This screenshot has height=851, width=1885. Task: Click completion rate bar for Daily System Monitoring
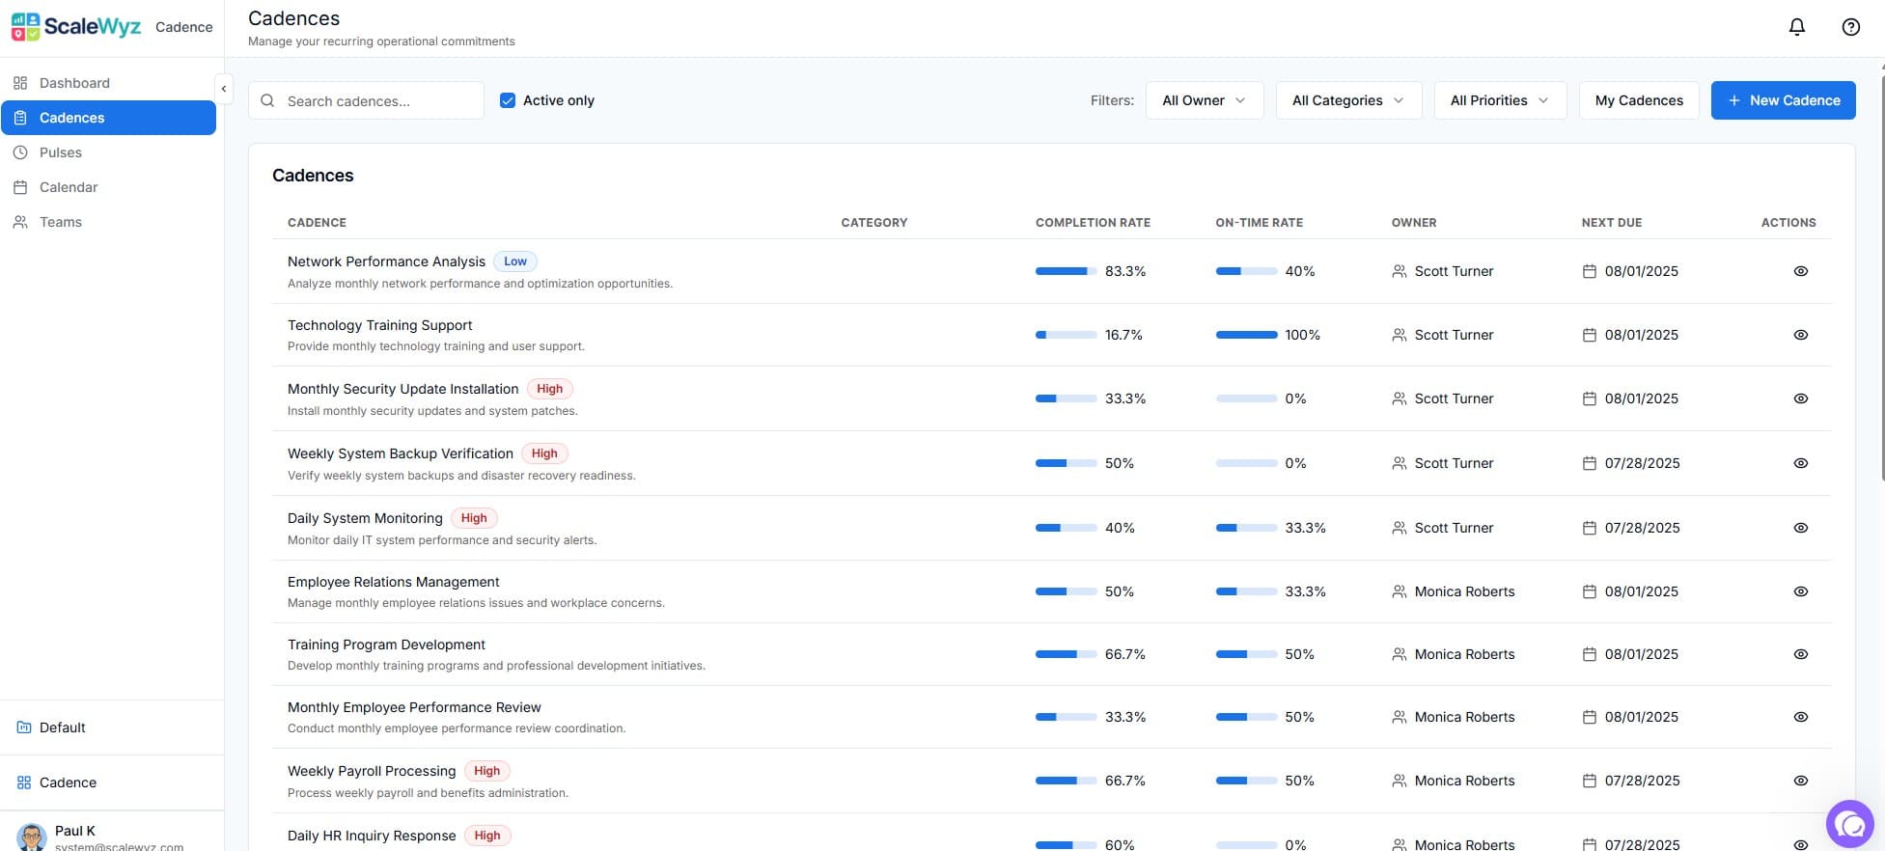[1066, 528]
